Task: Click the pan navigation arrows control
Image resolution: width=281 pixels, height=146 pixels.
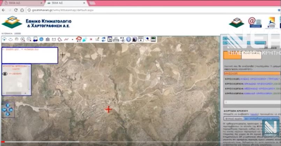Action: [x=8, y=110]
